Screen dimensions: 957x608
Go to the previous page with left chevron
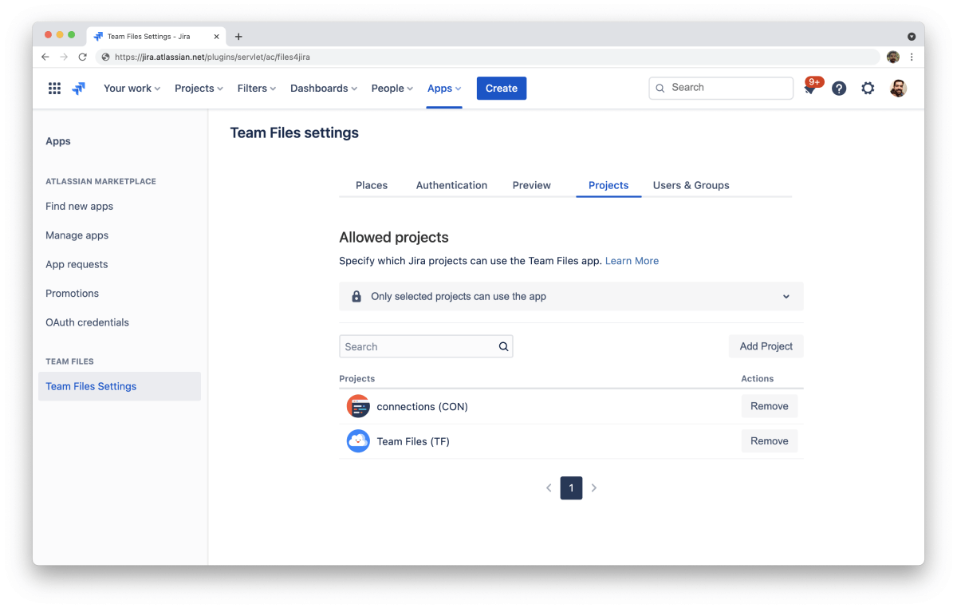point(549,488)
